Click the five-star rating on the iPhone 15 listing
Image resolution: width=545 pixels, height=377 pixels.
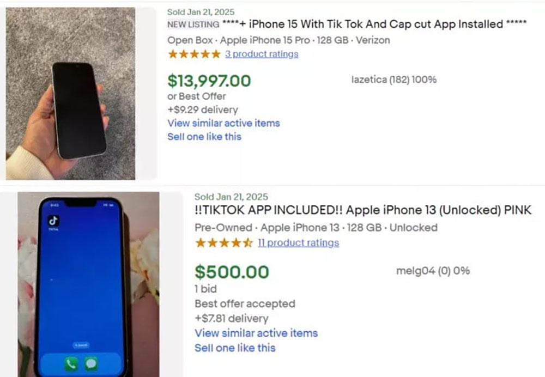click(194, 54)
